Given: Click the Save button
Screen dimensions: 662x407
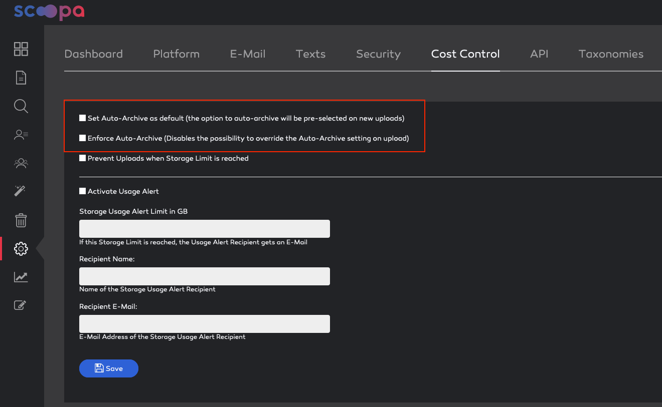Looking at the screenshot, I should coord(109,368).
